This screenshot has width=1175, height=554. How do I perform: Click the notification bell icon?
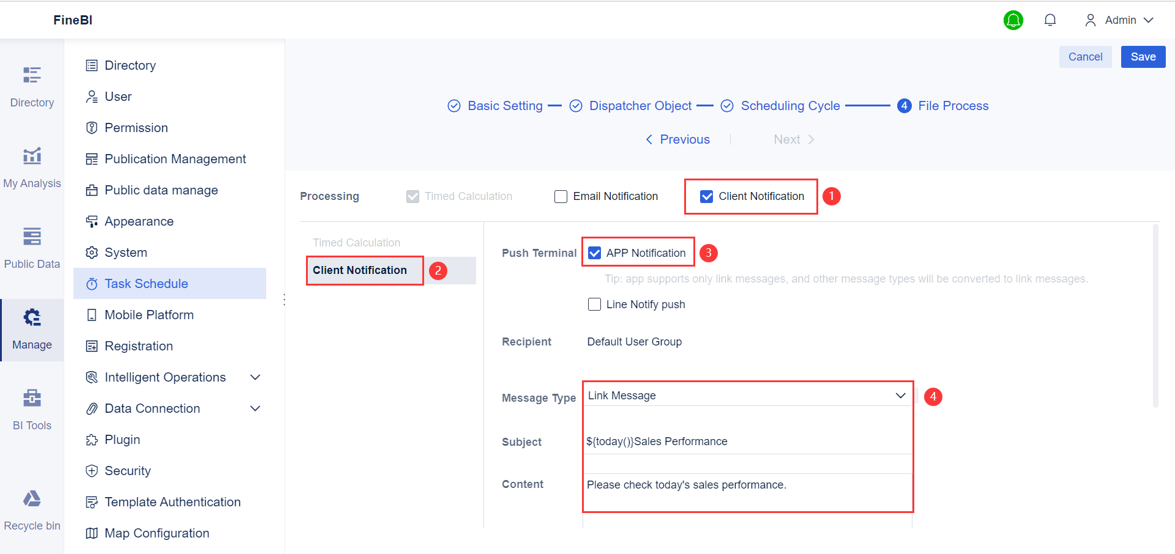(x=1050, y=20)
